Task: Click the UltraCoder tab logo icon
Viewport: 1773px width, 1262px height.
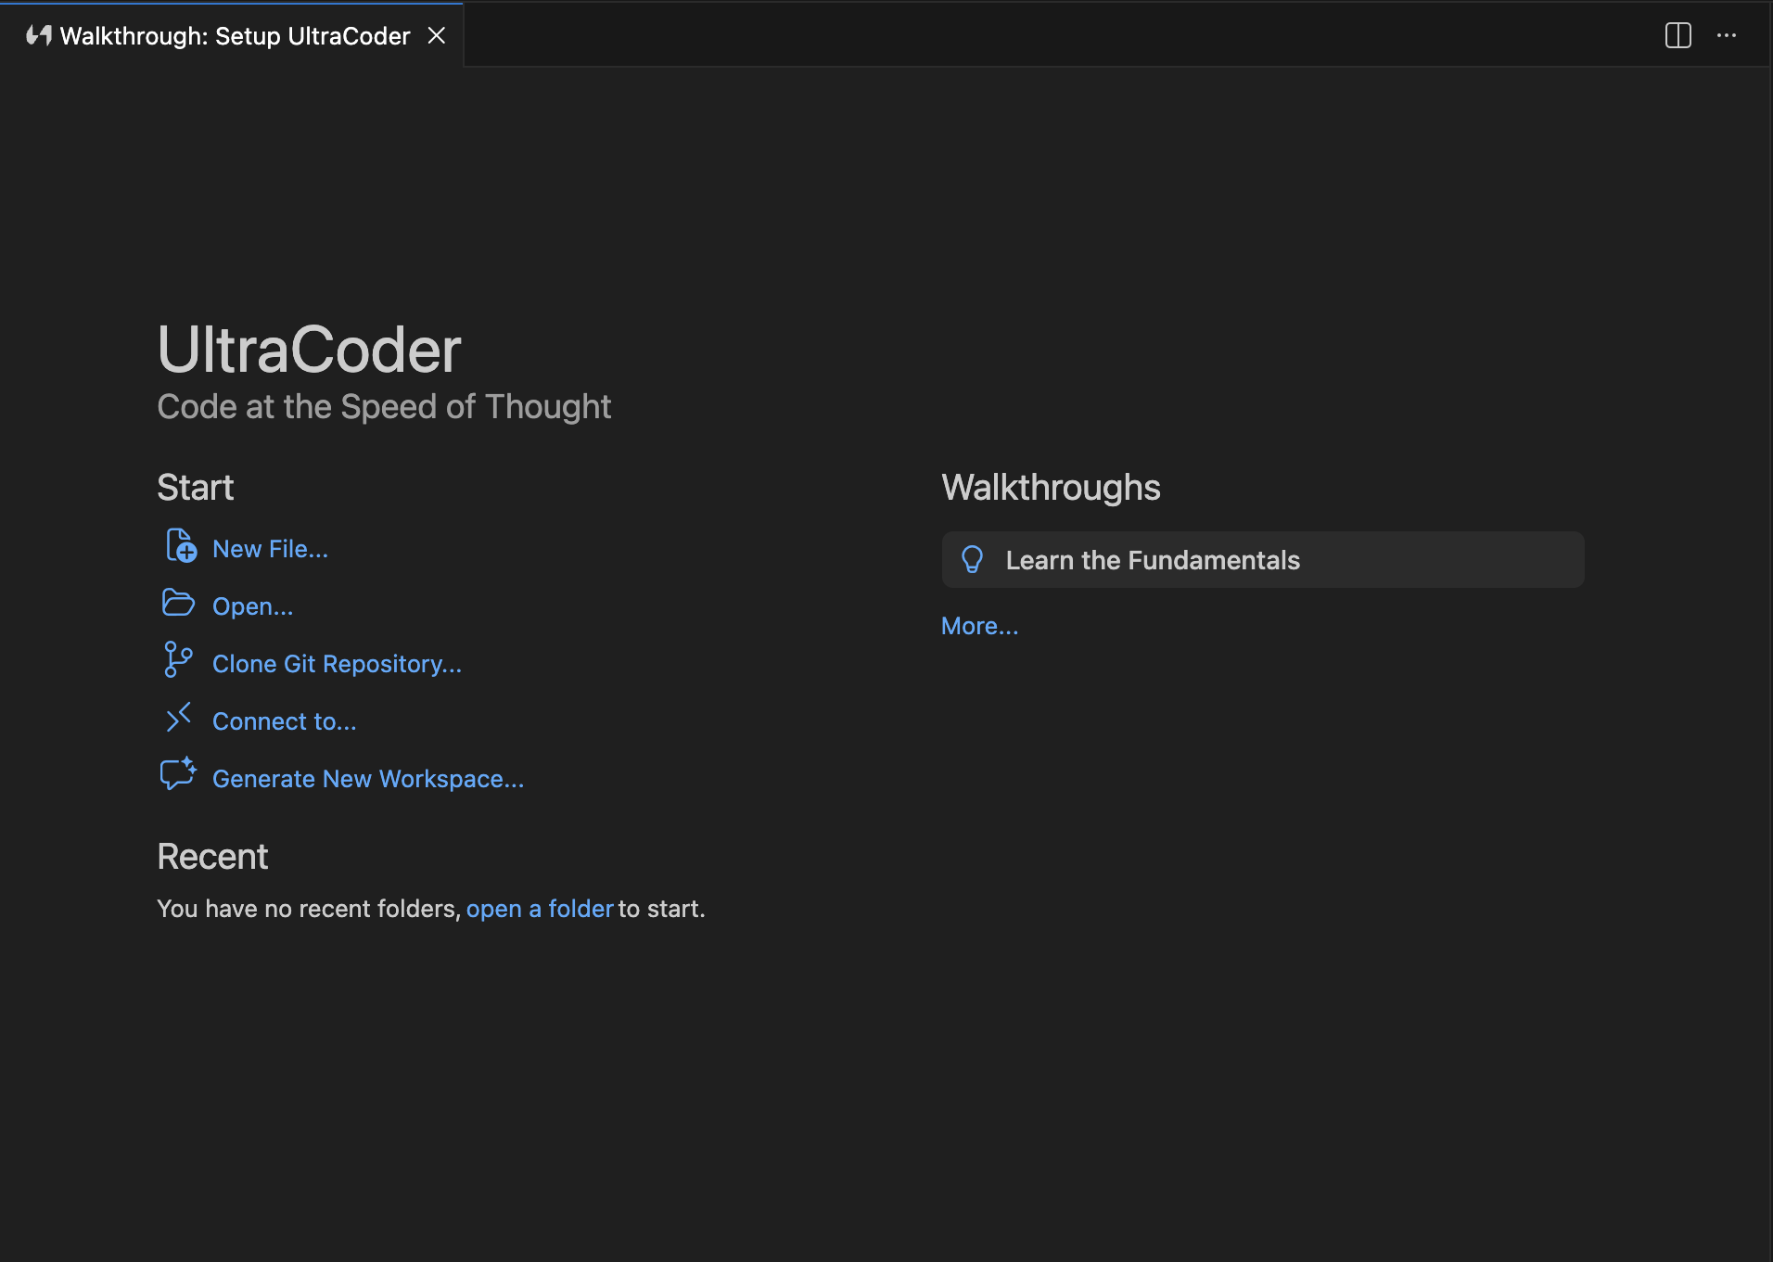Action: tap(38, 35)
